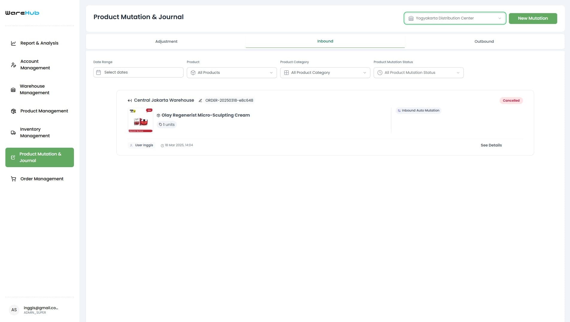Click the edit pencil icon next to ORDER-20250318-e8c648
Viewport: 570px width, 322px height.
pos(200,100)
